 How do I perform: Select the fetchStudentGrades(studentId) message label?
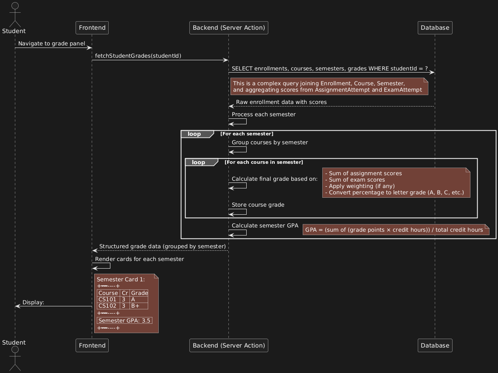[x=138, y=56]
